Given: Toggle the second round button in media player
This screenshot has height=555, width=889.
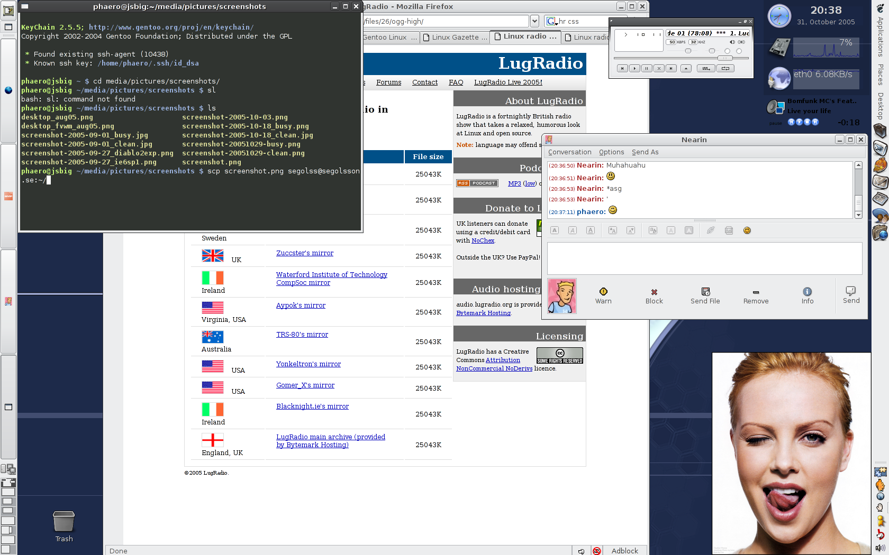Looking at the screenshot, I should 739,51.
